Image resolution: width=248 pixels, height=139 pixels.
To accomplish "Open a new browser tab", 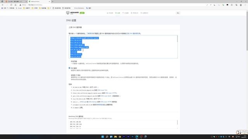I will pyautogui.click(x=53, y=2).
